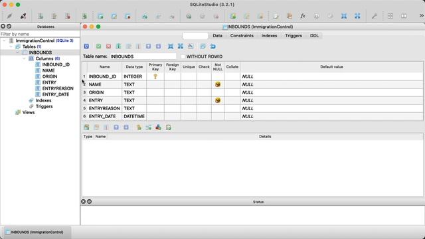Click the add table constraint icon
Screen dimensions: 425x239
[x=86, y=127]
